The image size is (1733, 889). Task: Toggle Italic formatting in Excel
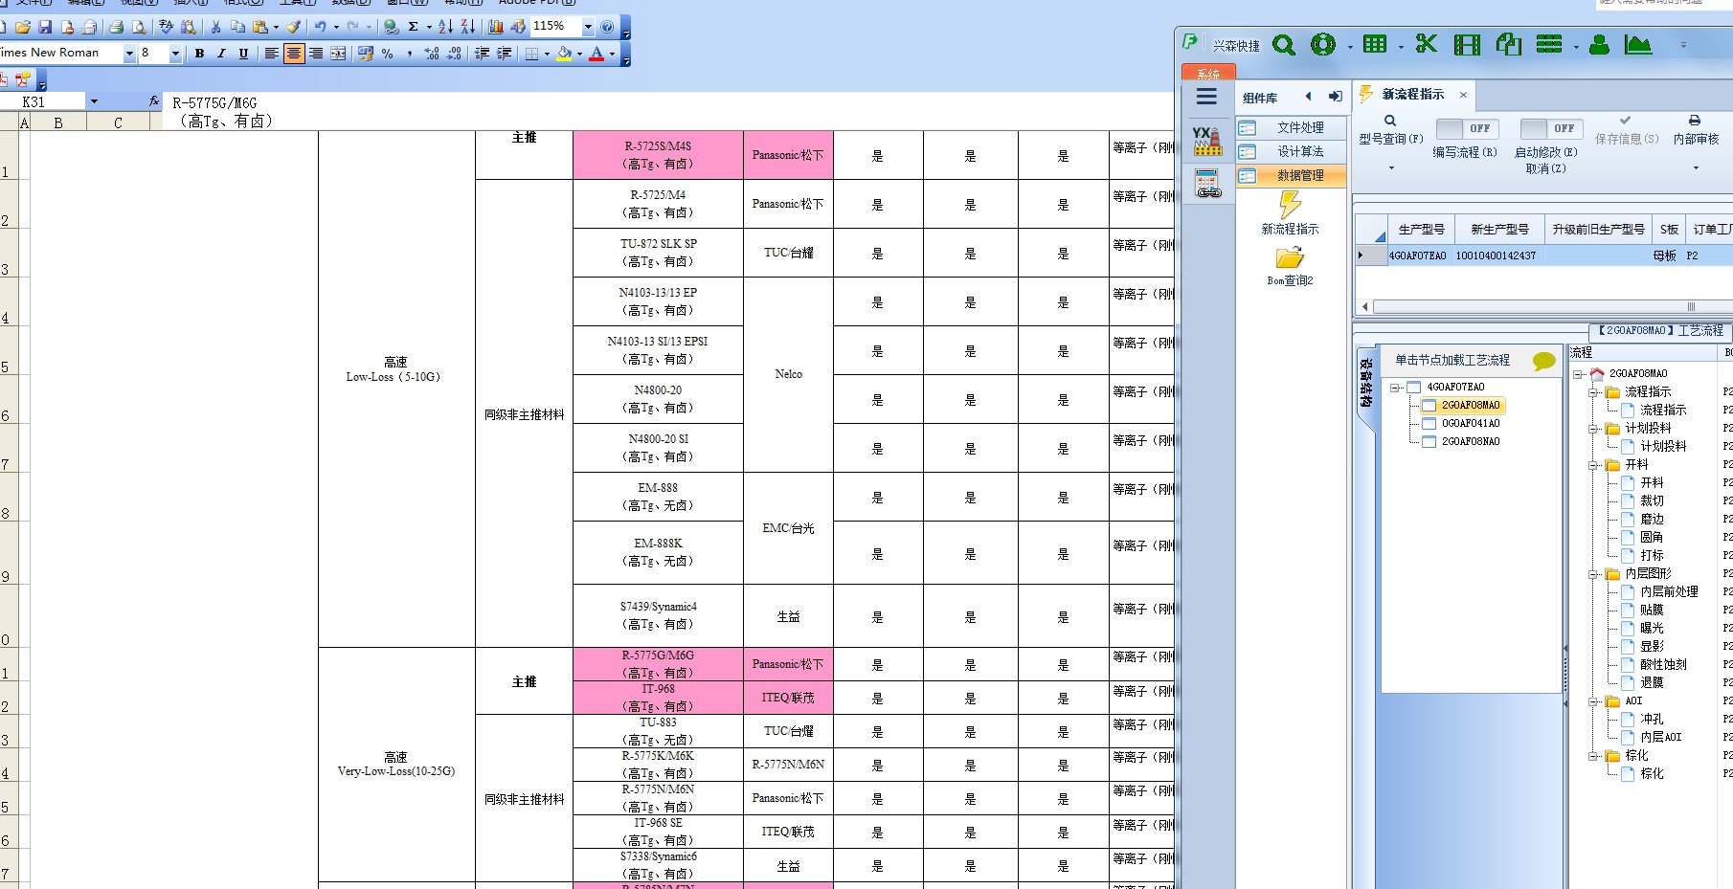(221, 54)
